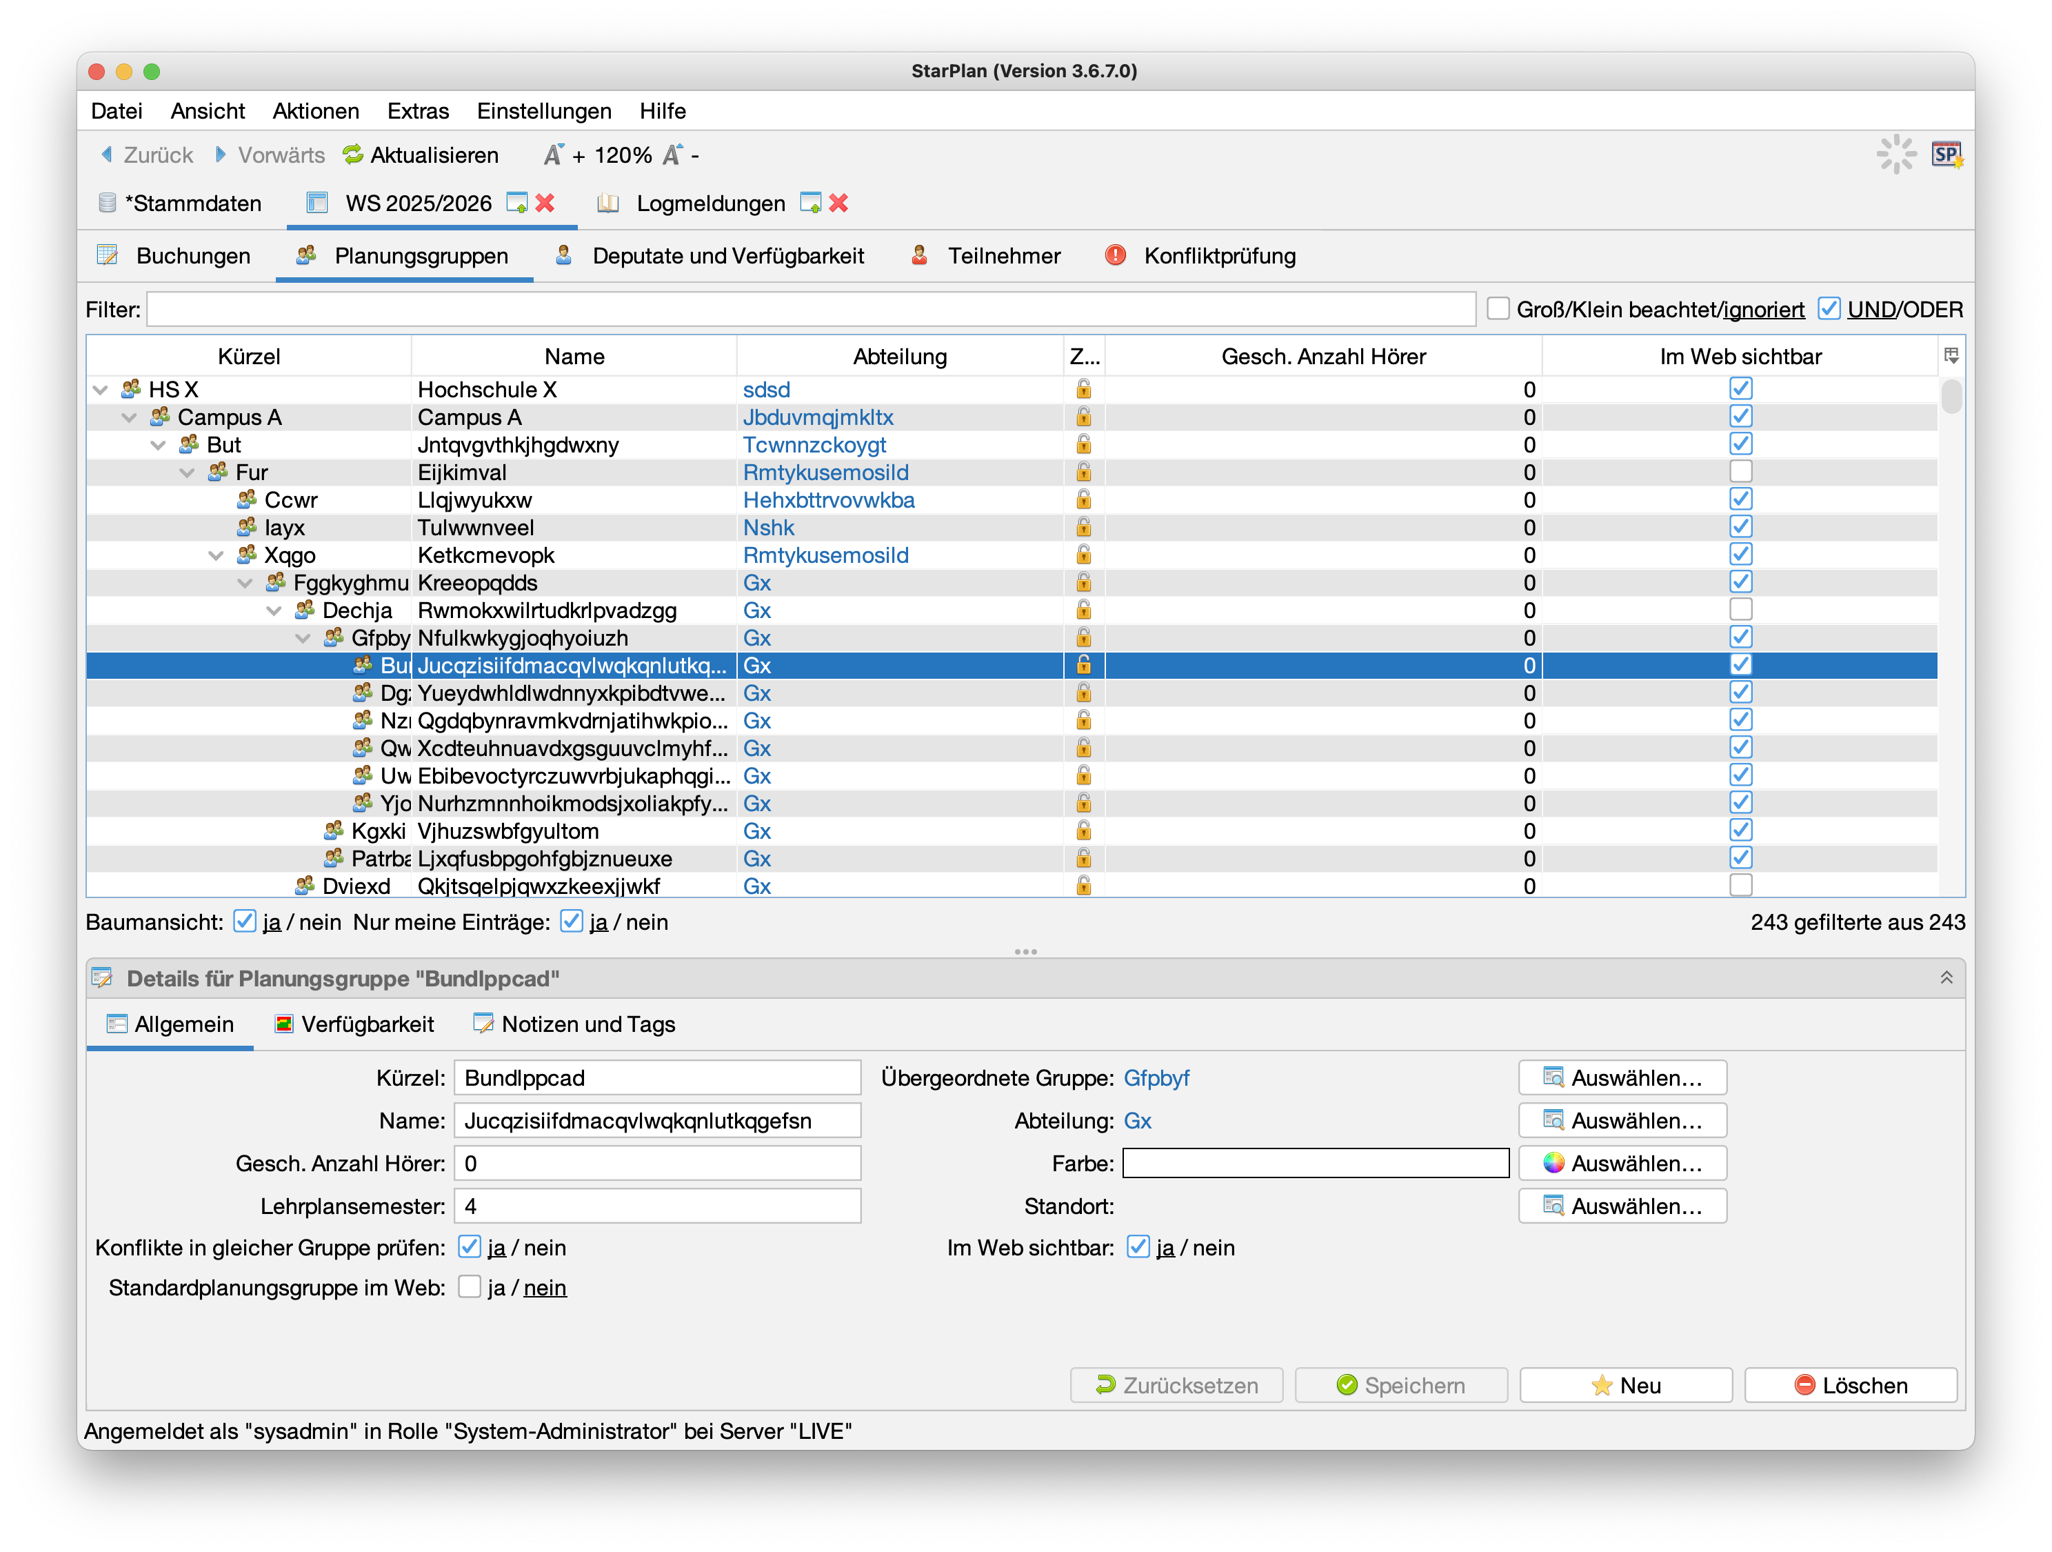
Task: Click the SP StarPlan logo icon
Action: click(1945, 155)
